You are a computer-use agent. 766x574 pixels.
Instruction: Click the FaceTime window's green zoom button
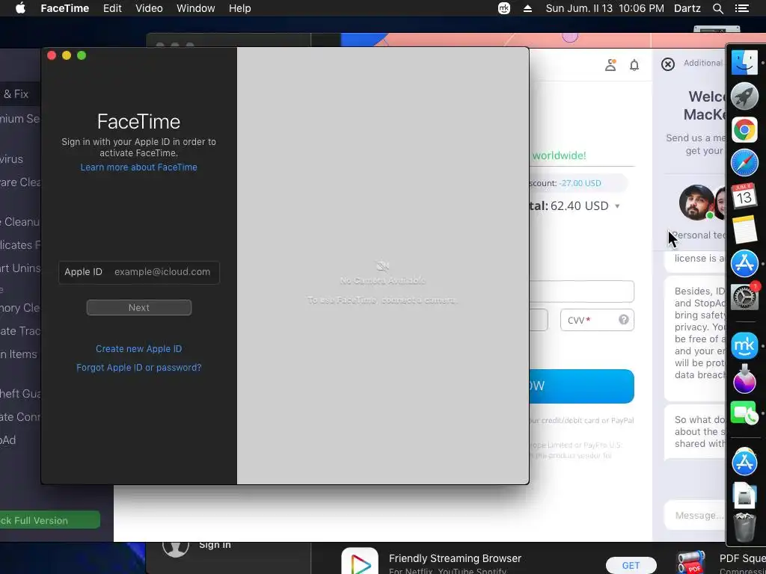pos(82,55)
